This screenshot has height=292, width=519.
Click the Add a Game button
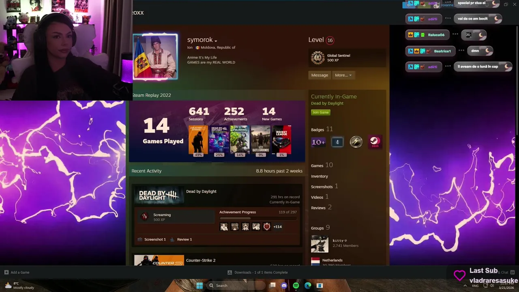pos(17,273)
